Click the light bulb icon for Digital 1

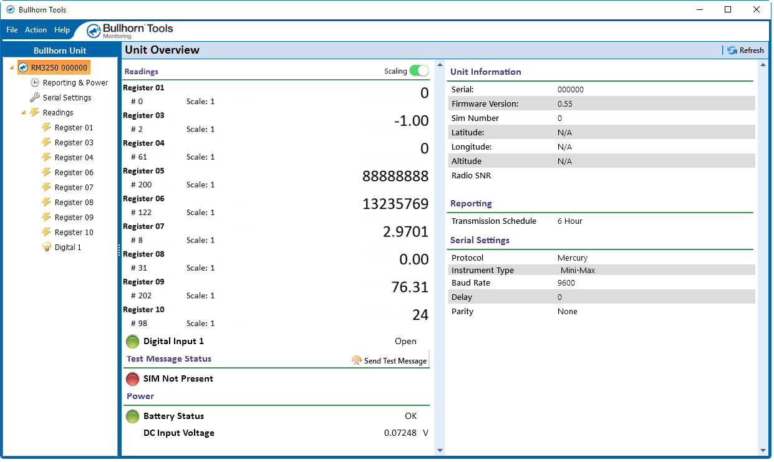point(46,247)
